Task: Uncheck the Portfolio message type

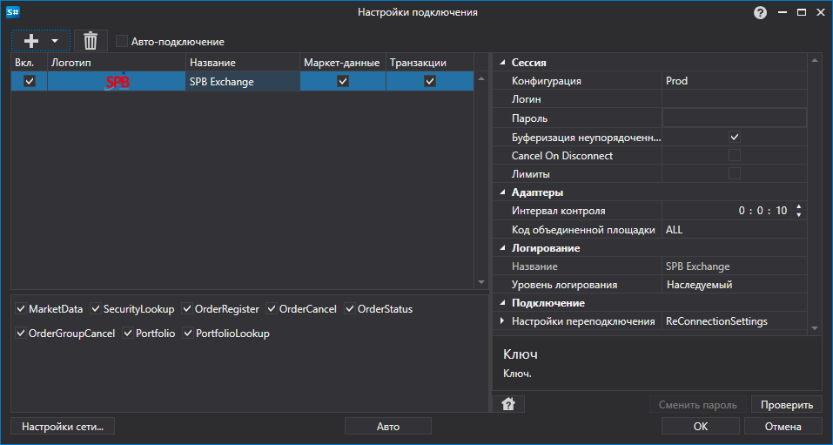Action: click(128, 334)
